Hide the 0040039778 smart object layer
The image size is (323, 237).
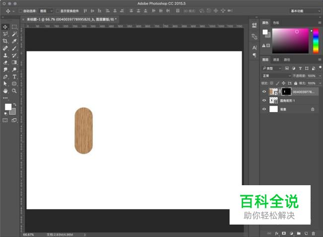264,92
